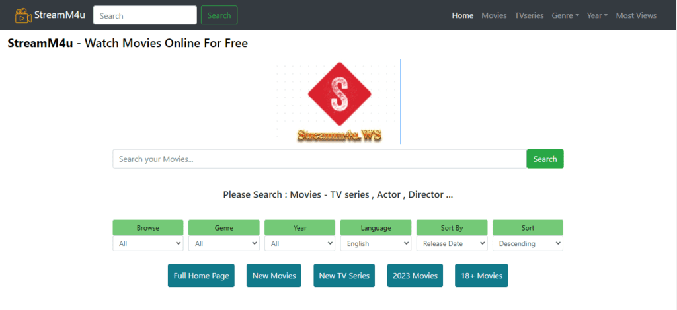Open the Browse filter dropdown set to All

click(x=148, y=243)
